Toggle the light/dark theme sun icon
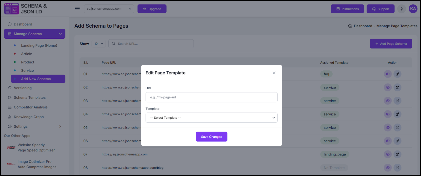 [x=402, y=9]
